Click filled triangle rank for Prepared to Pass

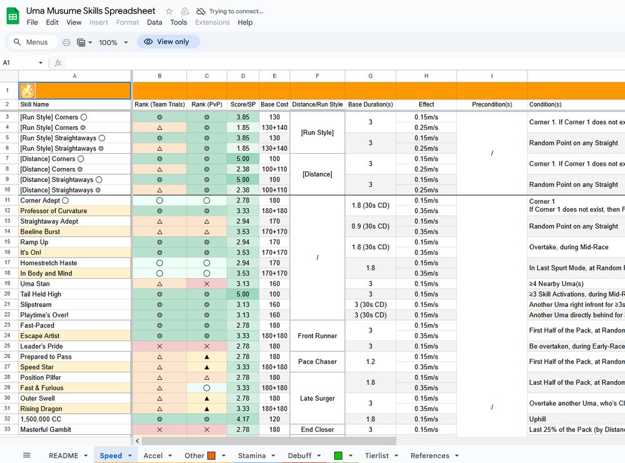pos(206,357)
